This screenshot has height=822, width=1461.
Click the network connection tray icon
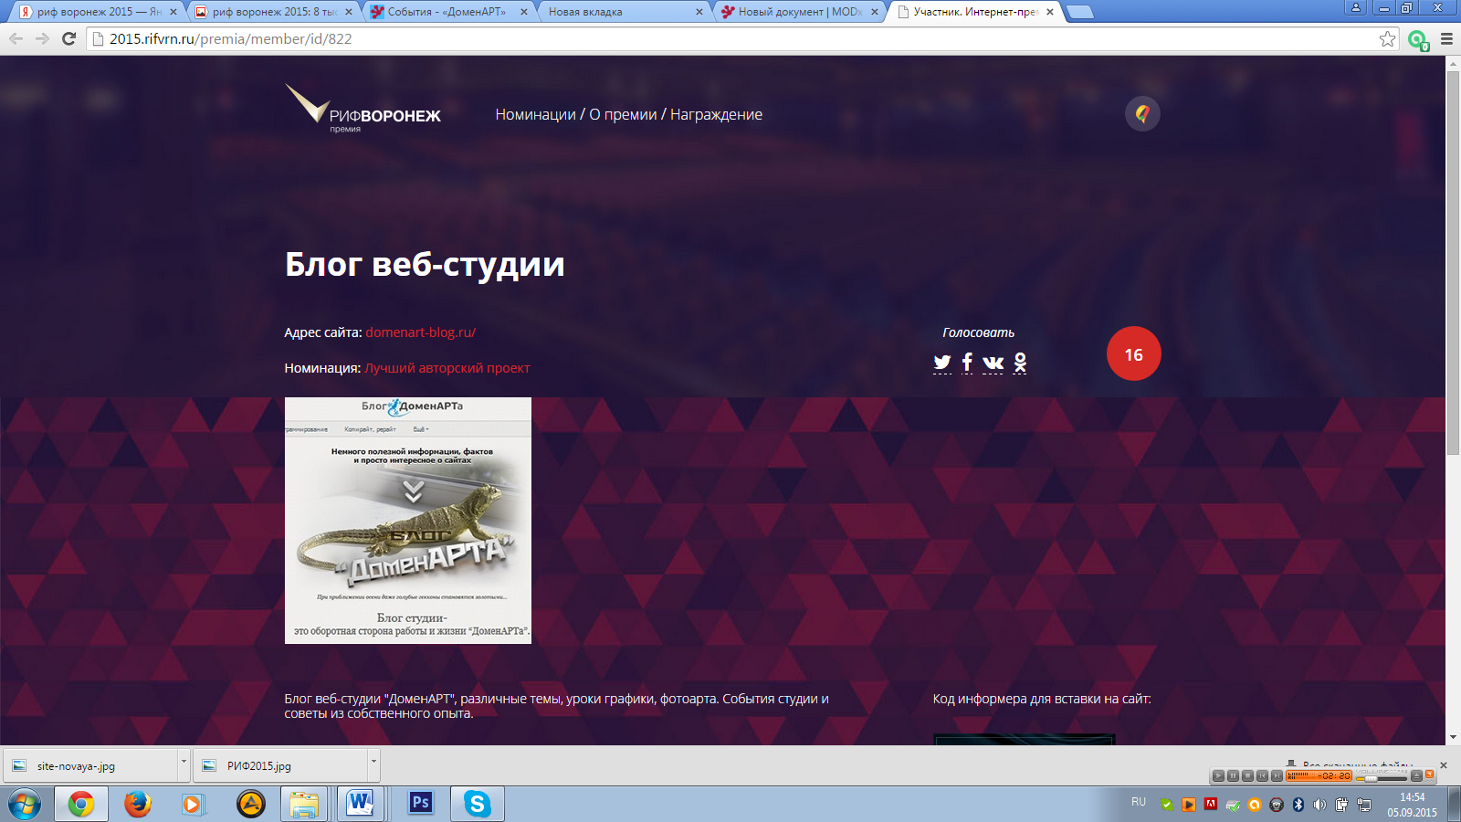click(1364, 805)
